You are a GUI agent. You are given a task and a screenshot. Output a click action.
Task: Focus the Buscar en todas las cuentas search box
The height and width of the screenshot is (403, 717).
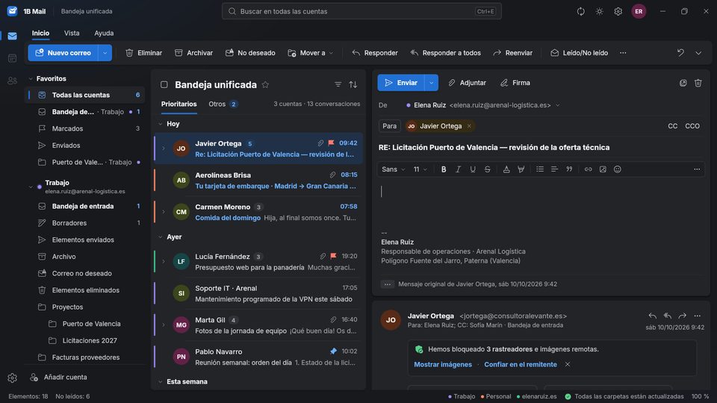(x=361, y=11)
